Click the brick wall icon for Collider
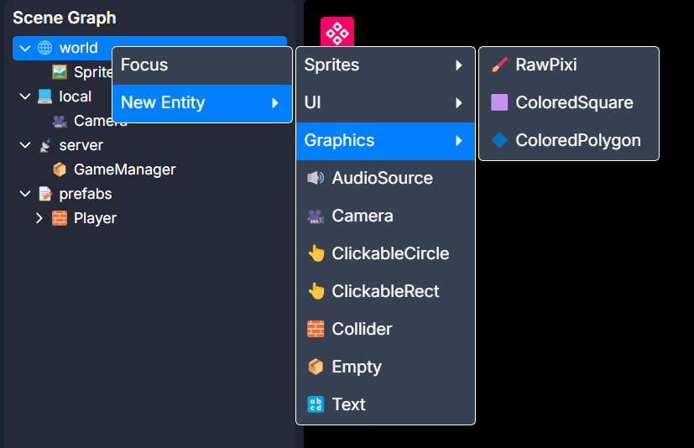The height and width of the screenshot is (448, 694). [x=316, y=329]
